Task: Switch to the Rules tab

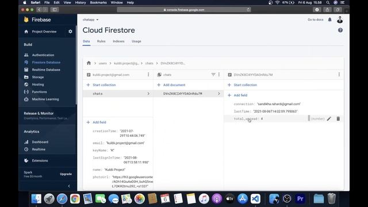Action: [x=101, y=41]
